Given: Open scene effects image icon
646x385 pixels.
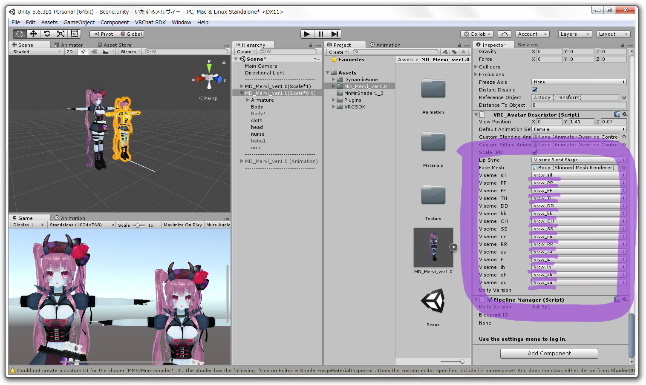Looking at the screenshot, I should (x=106, y=51).
